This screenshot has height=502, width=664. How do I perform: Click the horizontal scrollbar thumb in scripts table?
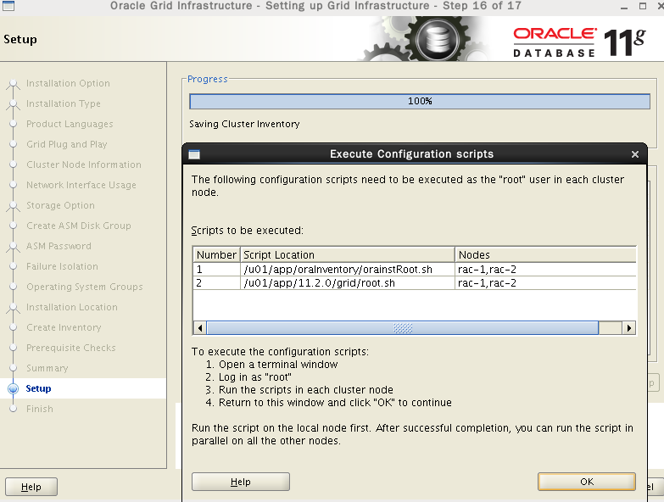click(403, 327)
